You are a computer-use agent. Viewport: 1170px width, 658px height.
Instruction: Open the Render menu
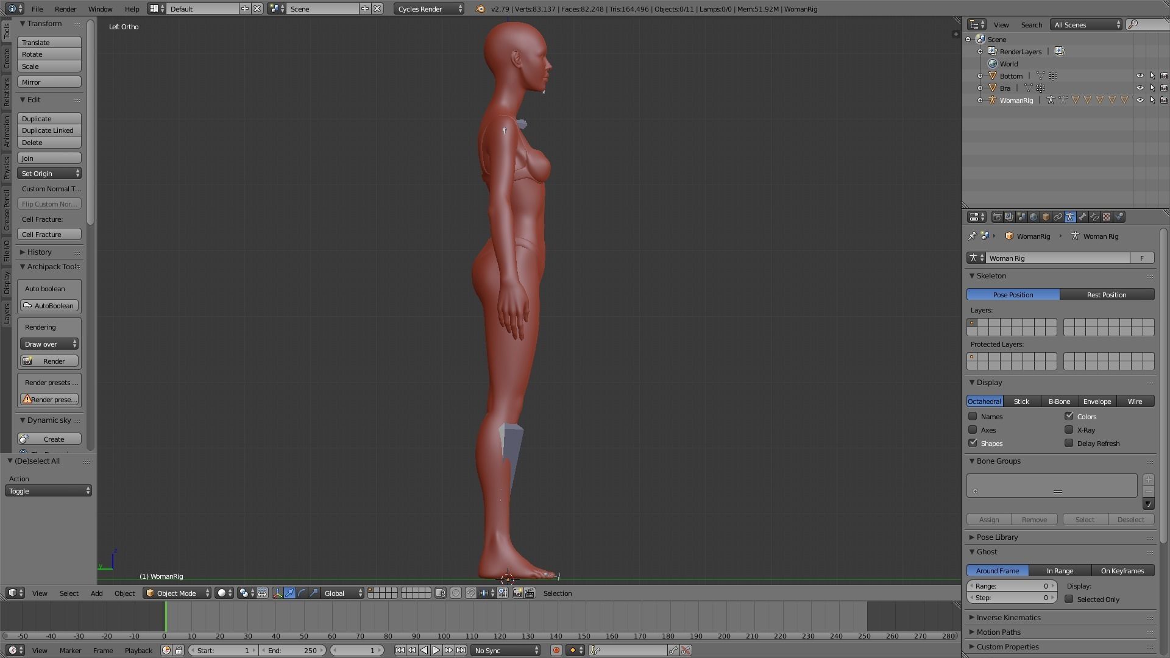tap(65, 9)
